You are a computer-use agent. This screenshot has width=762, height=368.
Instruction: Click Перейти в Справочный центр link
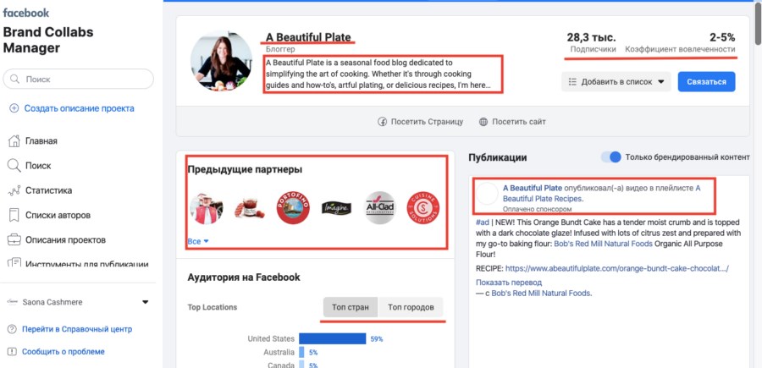click(x=77, y=329)
